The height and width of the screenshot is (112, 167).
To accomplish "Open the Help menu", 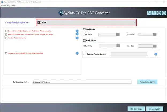I will (x=13, y=6).
